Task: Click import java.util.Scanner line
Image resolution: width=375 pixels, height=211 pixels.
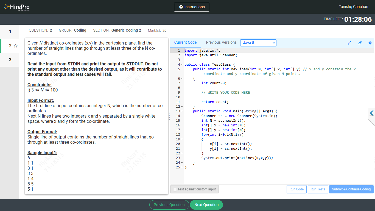Action: [211, 55]
